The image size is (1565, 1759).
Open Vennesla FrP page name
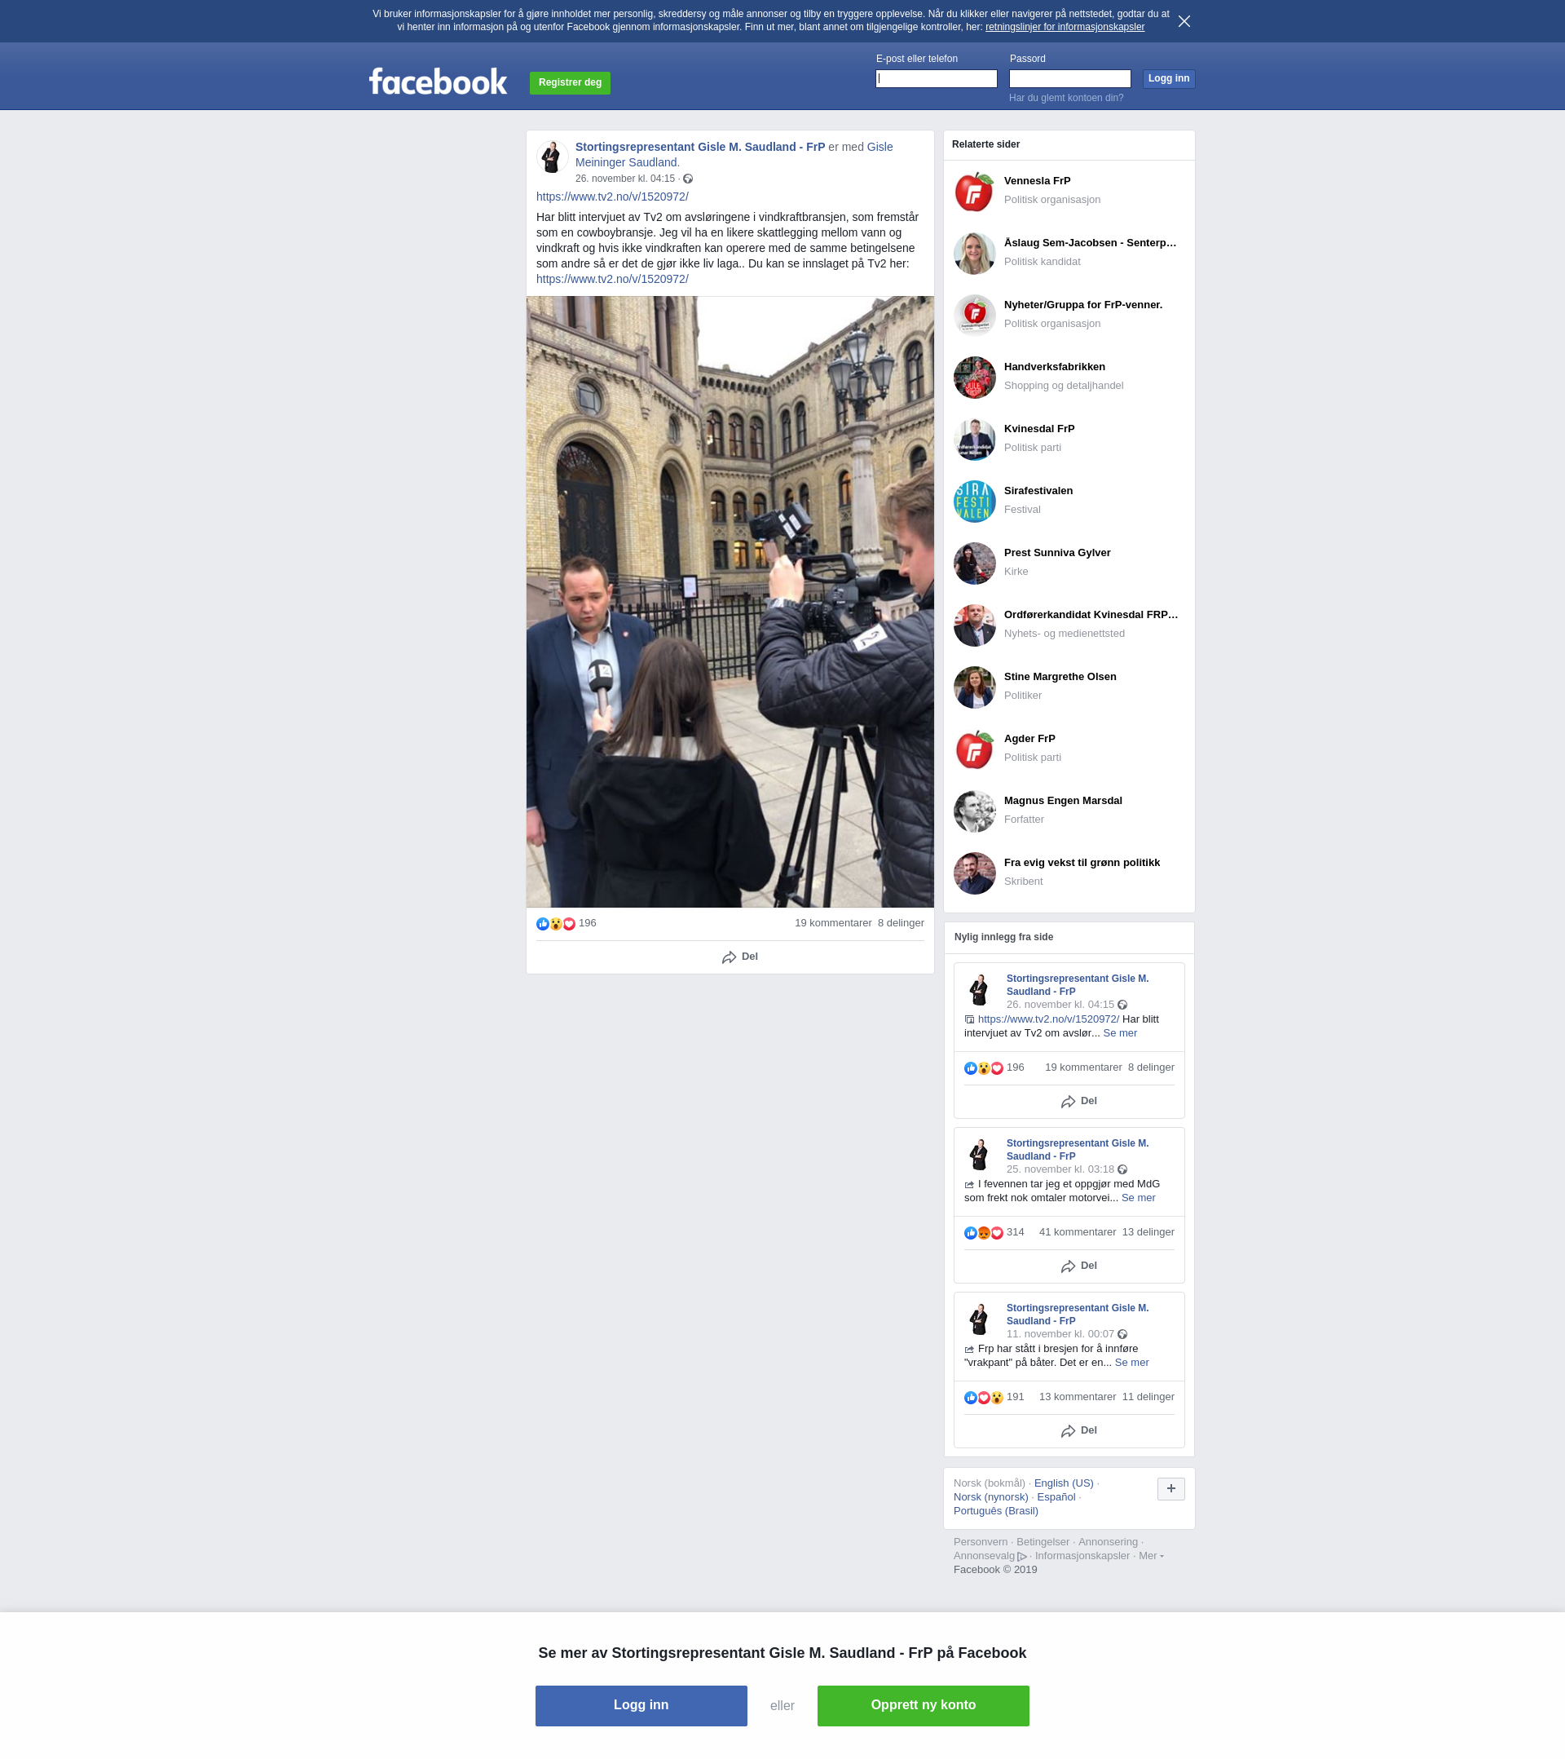tap(1037, 181)
